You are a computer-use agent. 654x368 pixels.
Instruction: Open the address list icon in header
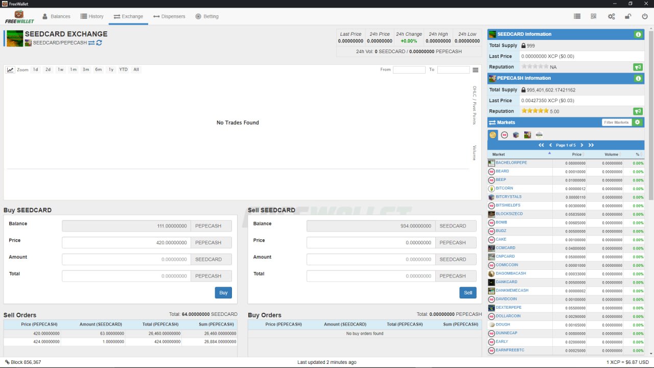[x=577, y=16]
